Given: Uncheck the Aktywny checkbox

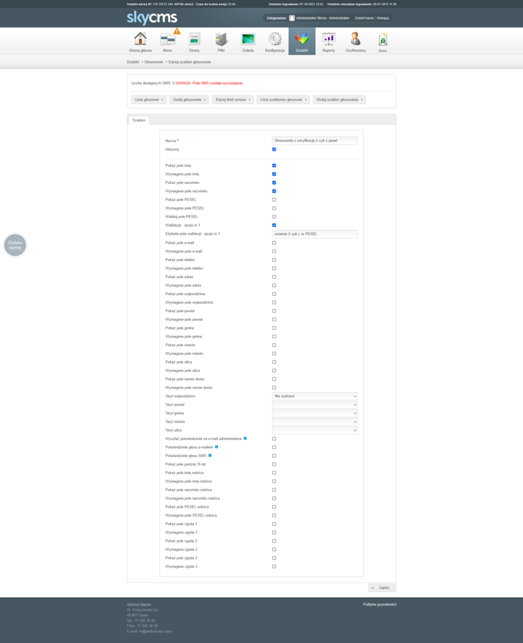Looking at the screenshot, I should pyautogui.click(x=274, y=149).
